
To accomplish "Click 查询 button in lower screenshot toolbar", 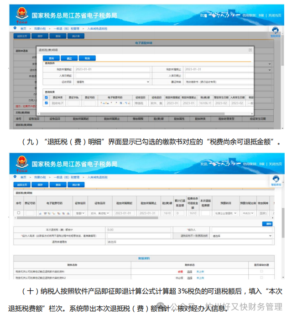I will pyautogui.click(x=58, y=185).
